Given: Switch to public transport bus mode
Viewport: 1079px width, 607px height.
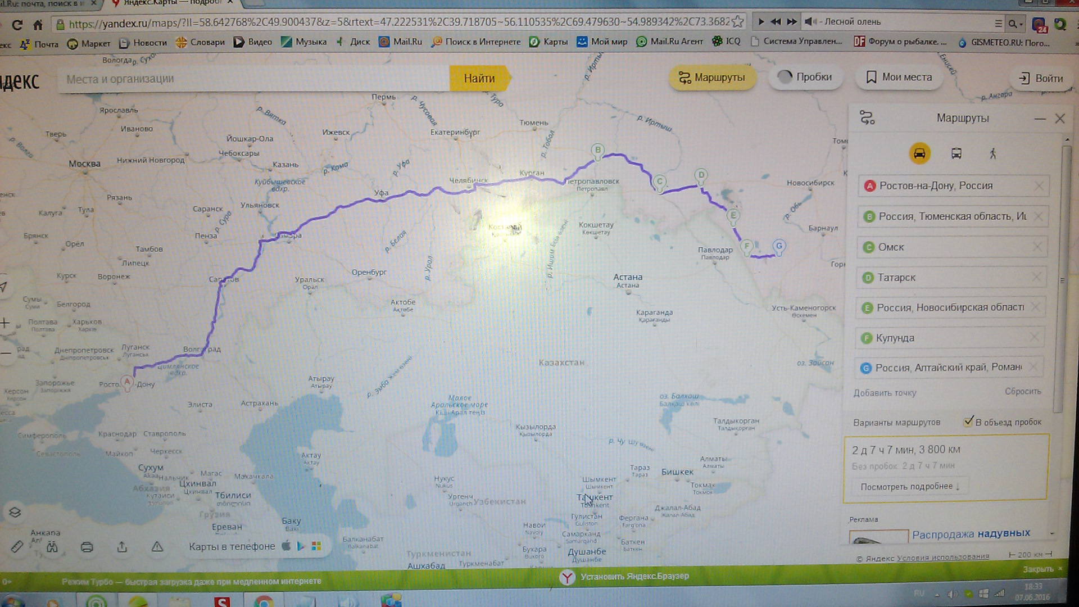Looking at the screenshot, I should coord(956,153).
